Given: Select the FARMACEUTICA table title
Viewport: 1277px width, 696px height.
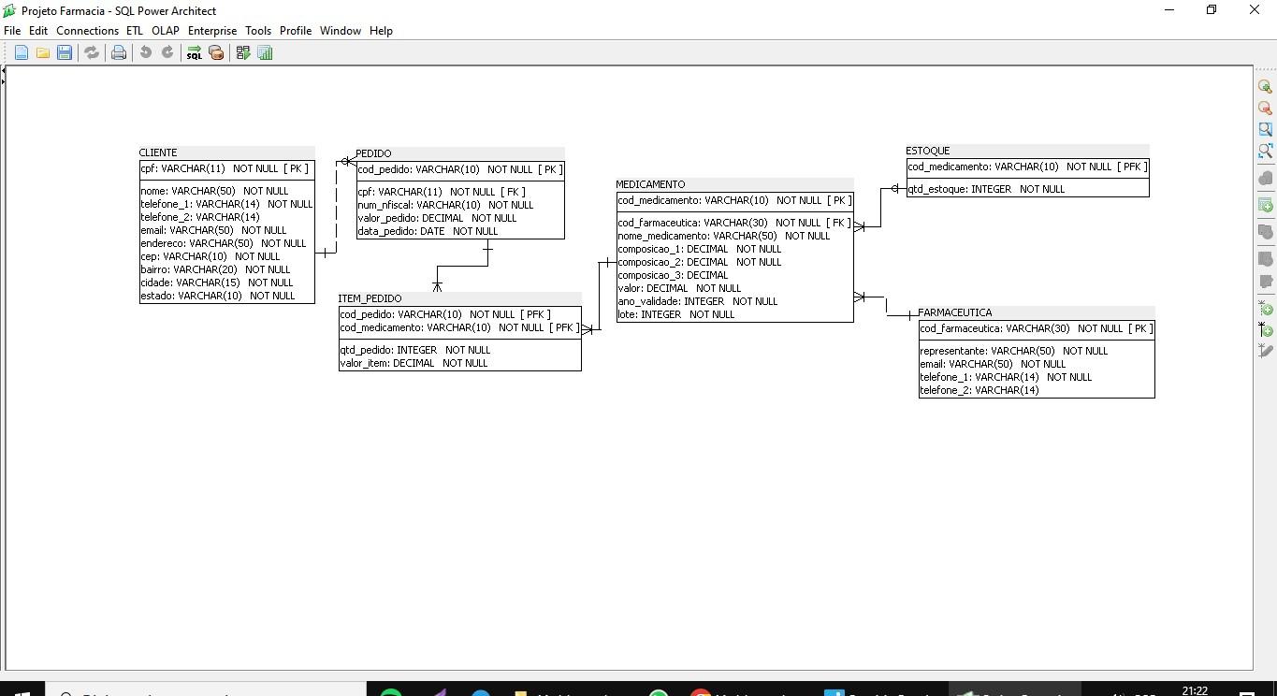Looking at the screenshot, I should [x=955, y=312].
